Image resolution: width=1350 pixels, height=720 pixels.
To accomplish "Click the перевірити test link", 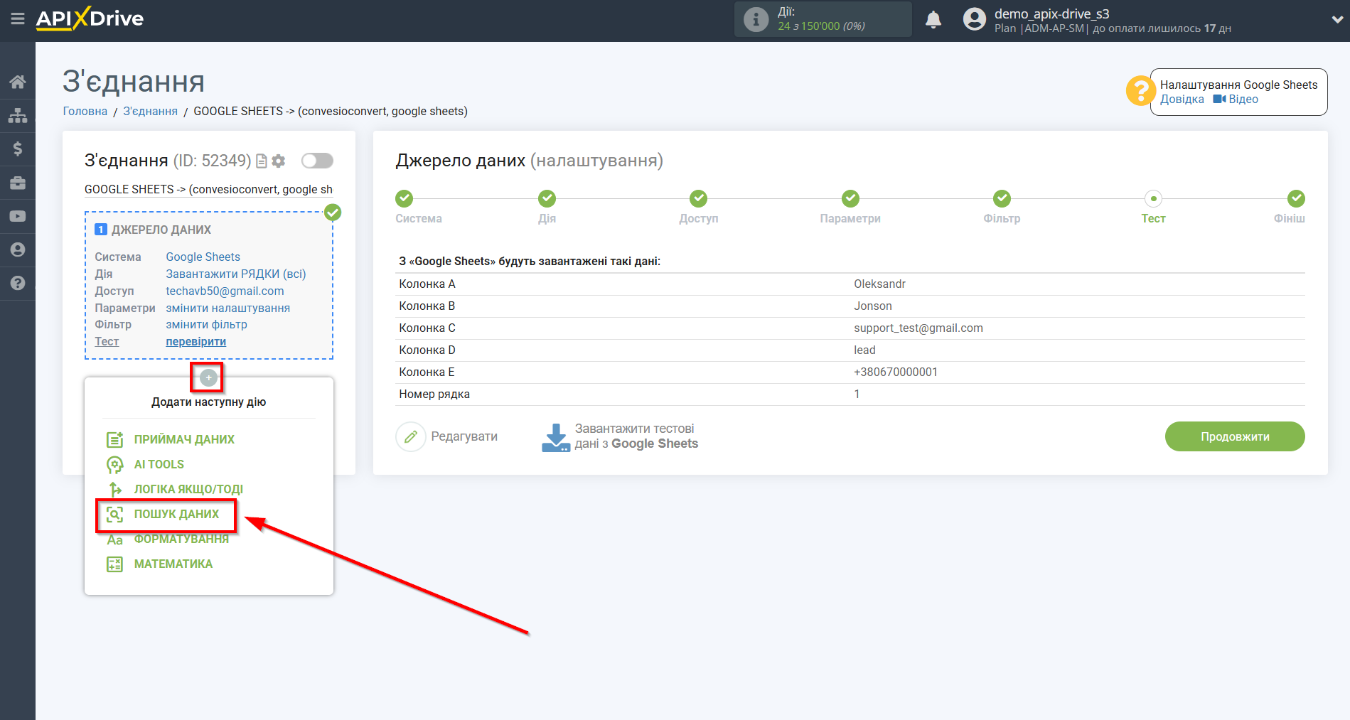I will (x=195, y=342).
